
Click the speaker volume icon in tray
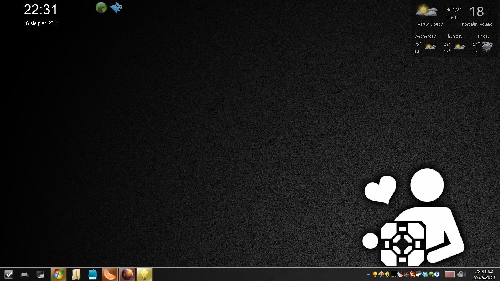(461, 274)
